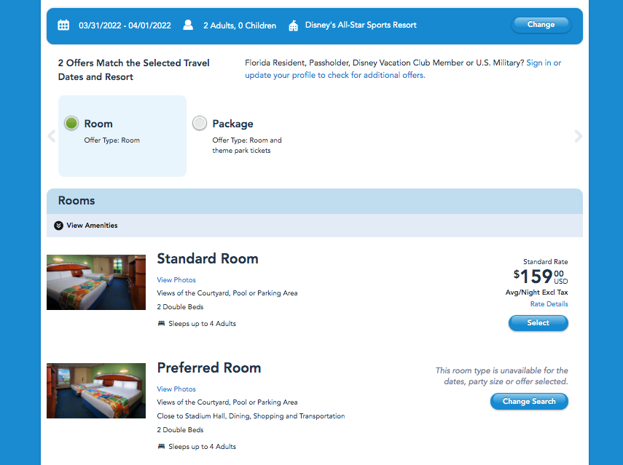Screen dimensions: 623x465
Task: Open Rate Details for Standard Room
Action: tap(549, 304)
